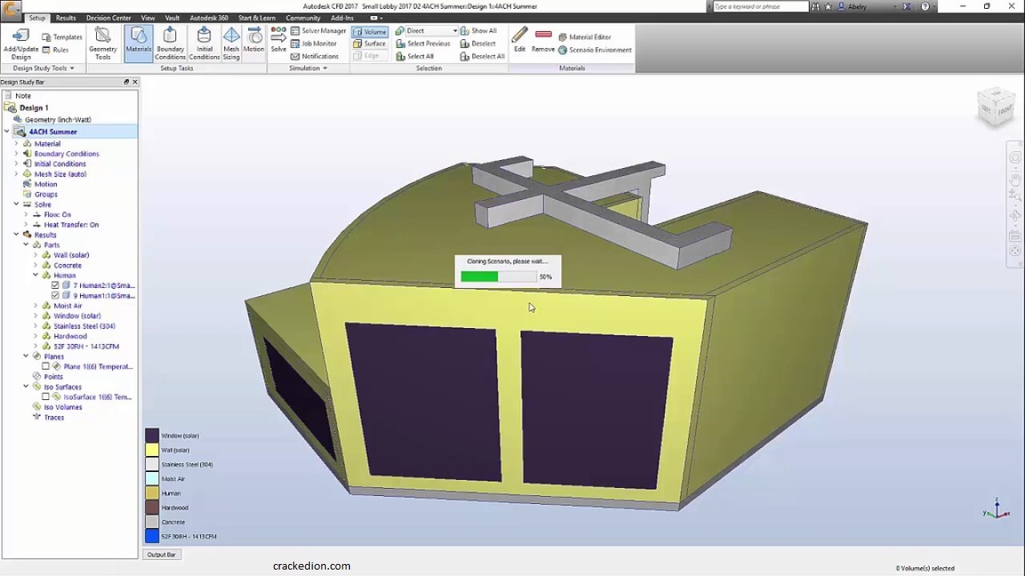Click the help question mark icon
The height and width of the screenshot is (576, 1025).
point(925,6)
